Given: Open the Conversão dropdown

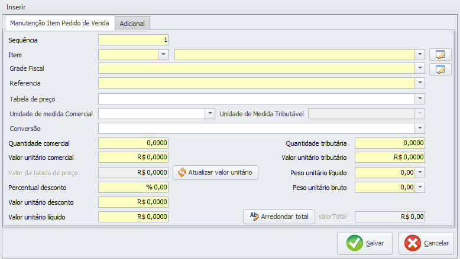Looking at the screenshot, I should coord(420,128).
